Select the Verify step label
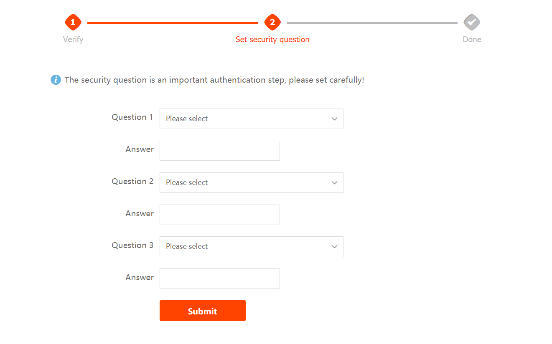552x344 pixels. pyautogui.click(x=73, y=40)
